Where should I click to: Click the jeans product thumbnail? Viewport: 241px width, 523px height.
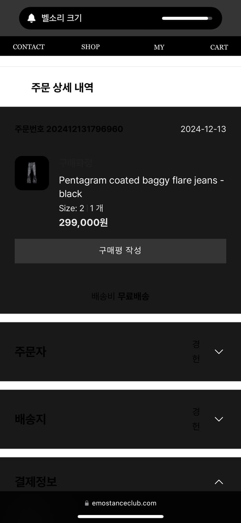coord(32,173)
